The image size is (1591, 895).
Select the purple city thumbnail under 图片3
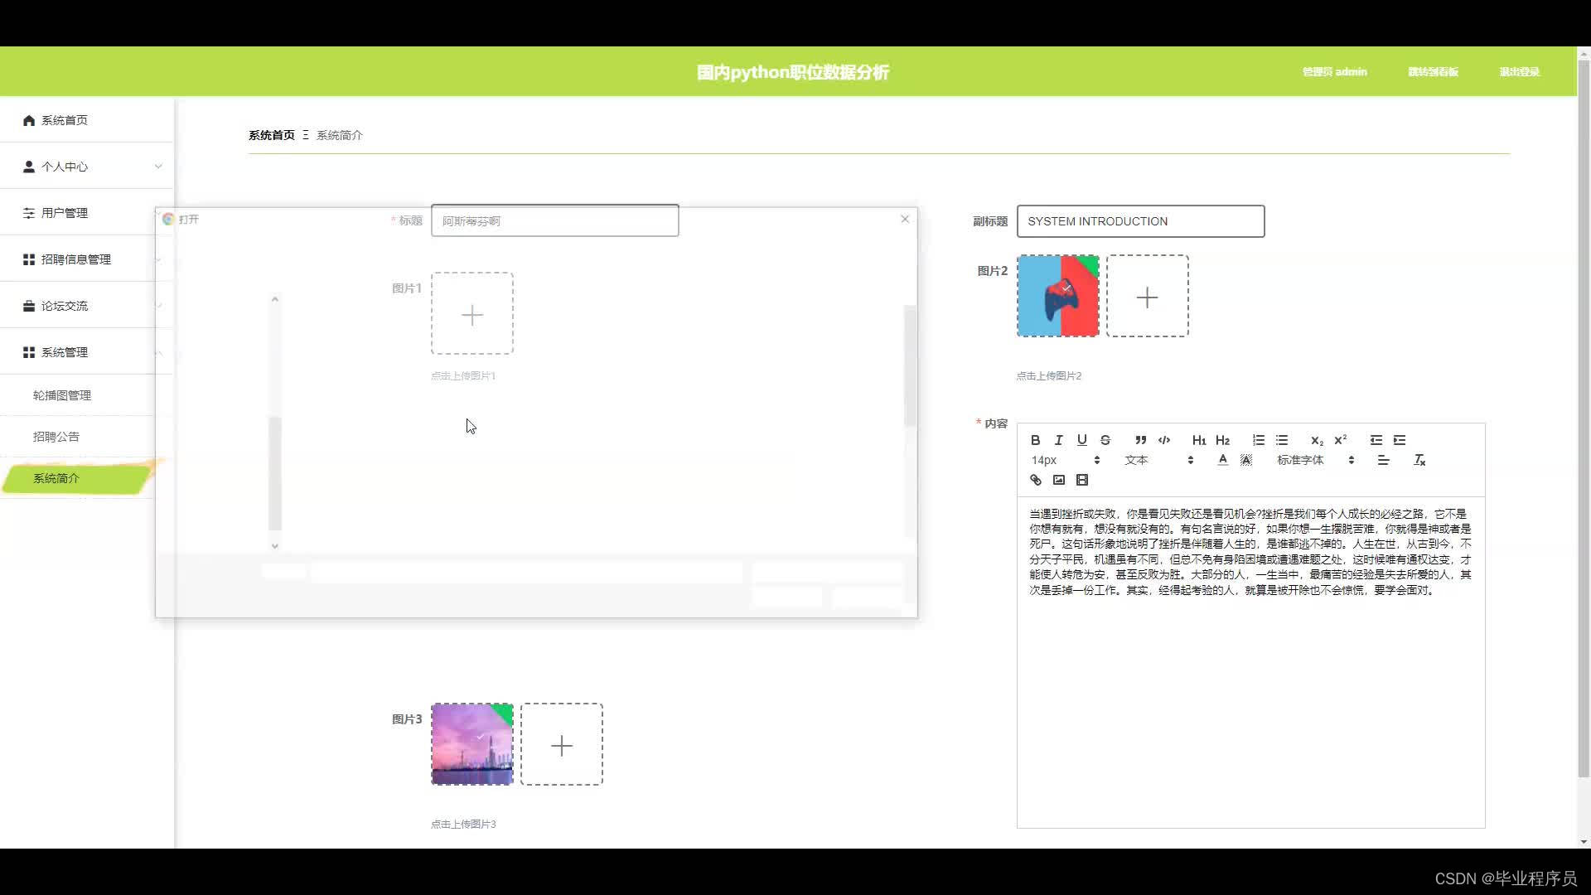(472, 744)
